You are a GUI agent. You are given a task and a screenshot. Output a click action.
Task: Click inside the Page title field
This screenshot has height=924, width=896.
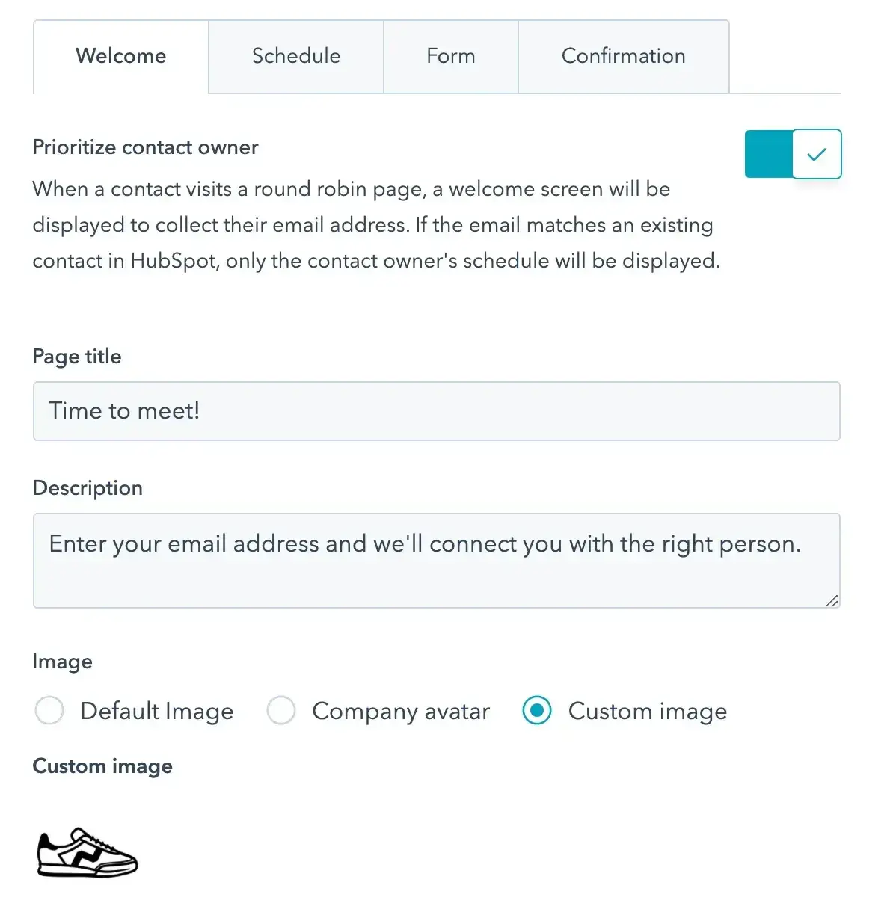436,411
